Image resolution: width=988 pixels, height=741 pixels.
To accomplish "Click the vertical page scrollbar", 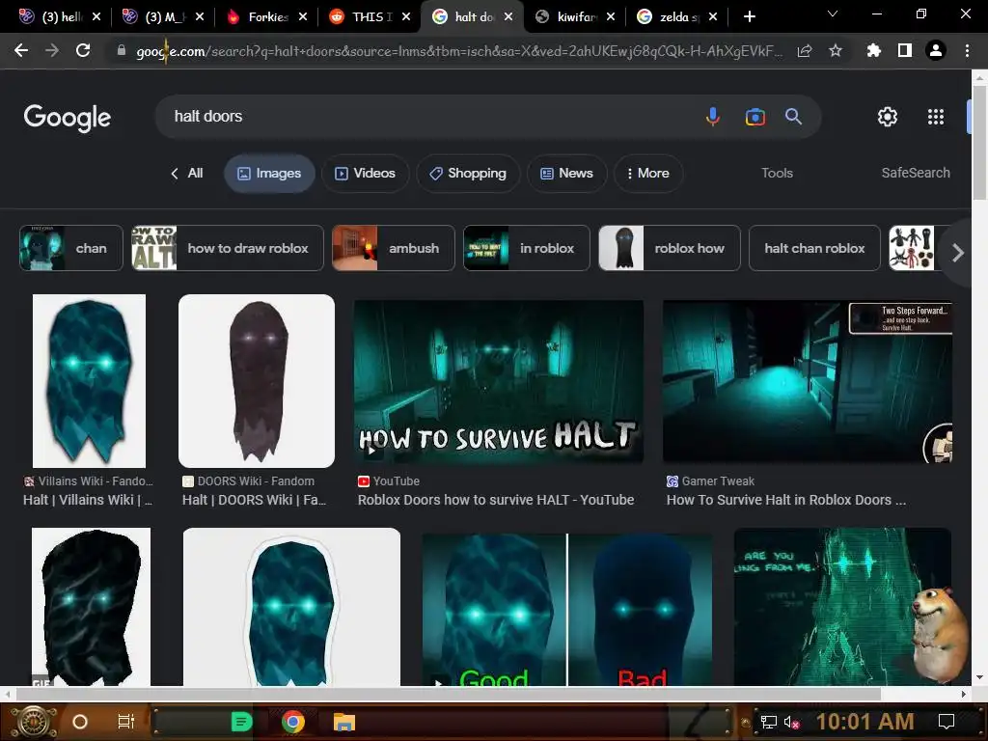I will (979, 143).
